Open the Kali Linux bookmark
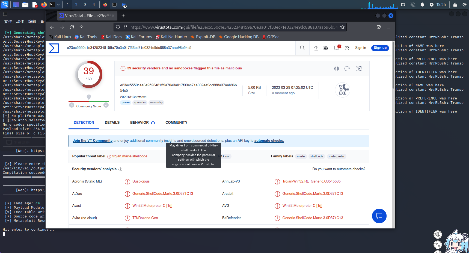The image size is (469, 253). pyautogui.click(x=60, y=37)
